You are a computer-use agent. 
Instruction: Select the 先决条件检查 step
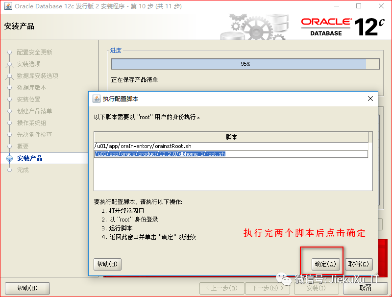pos(34,134)
